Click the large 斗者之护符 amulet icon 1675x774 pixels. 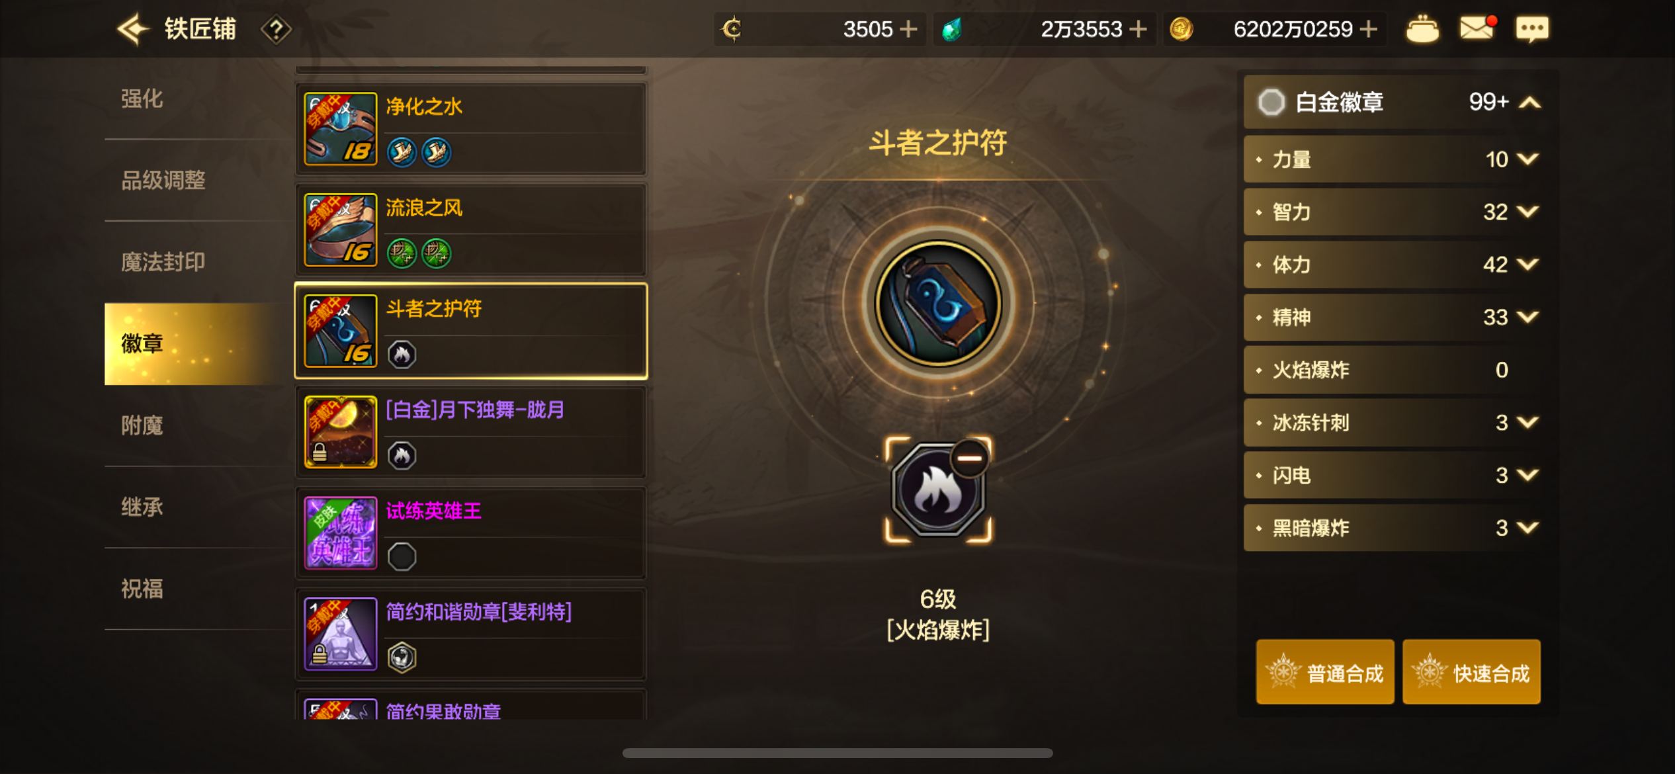tap(937, 303)
